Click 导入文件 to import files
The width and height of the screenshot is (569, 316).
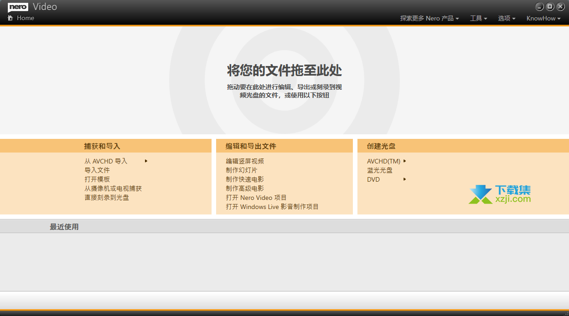97,170
